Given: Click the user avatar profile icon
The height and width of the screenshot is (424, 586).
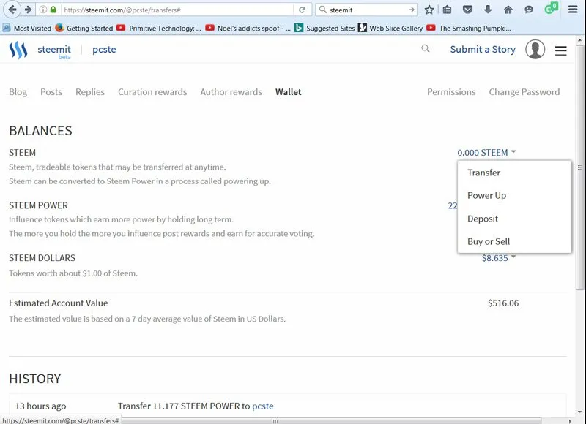Looking at the screenshot, I should pos(535,49).
